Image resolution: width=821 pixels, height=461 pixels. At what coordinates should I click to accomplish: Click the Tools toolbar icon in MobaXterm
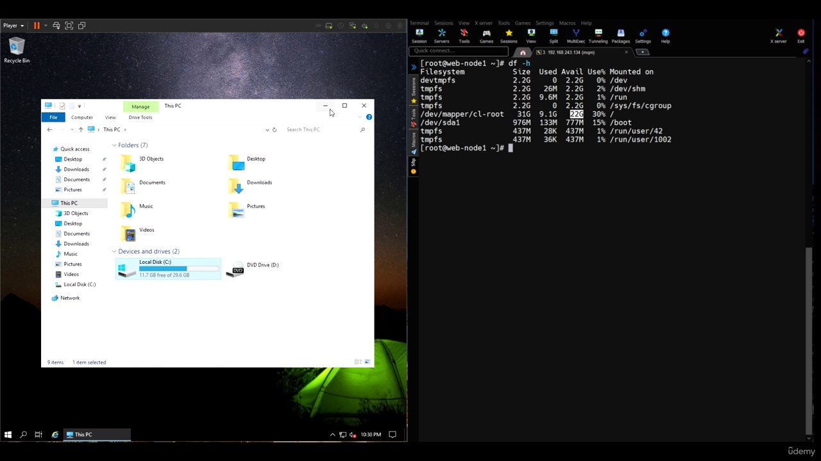click(464, 36)
